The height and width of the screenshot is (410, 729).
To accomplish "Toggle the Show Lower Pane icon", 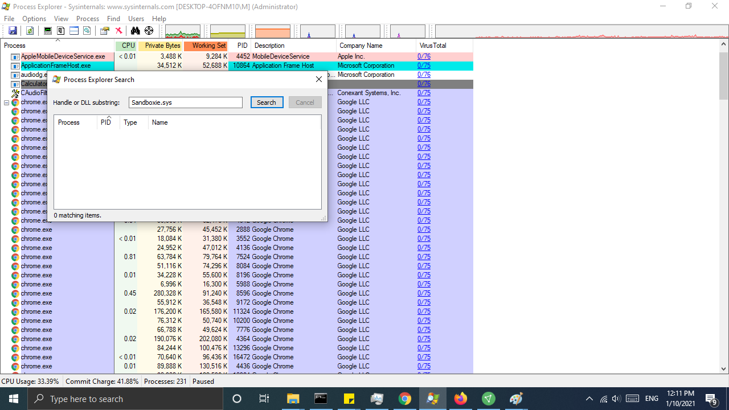I will pos(74,31).
